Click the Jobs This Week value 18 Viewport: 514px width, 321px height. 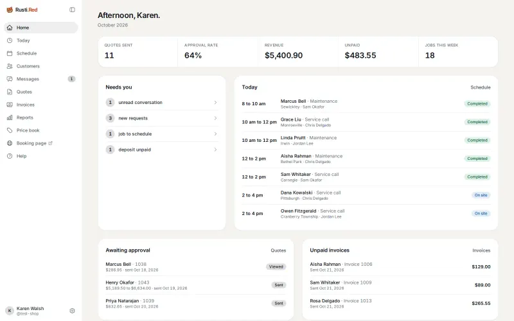click(x=430, y=56)
